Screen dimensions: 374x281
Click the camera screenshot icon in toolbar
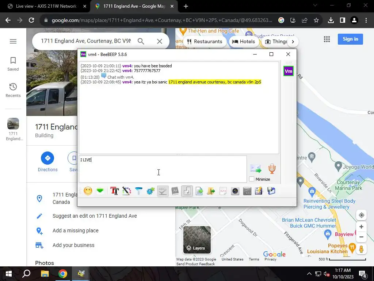click(x=235, y=191)
